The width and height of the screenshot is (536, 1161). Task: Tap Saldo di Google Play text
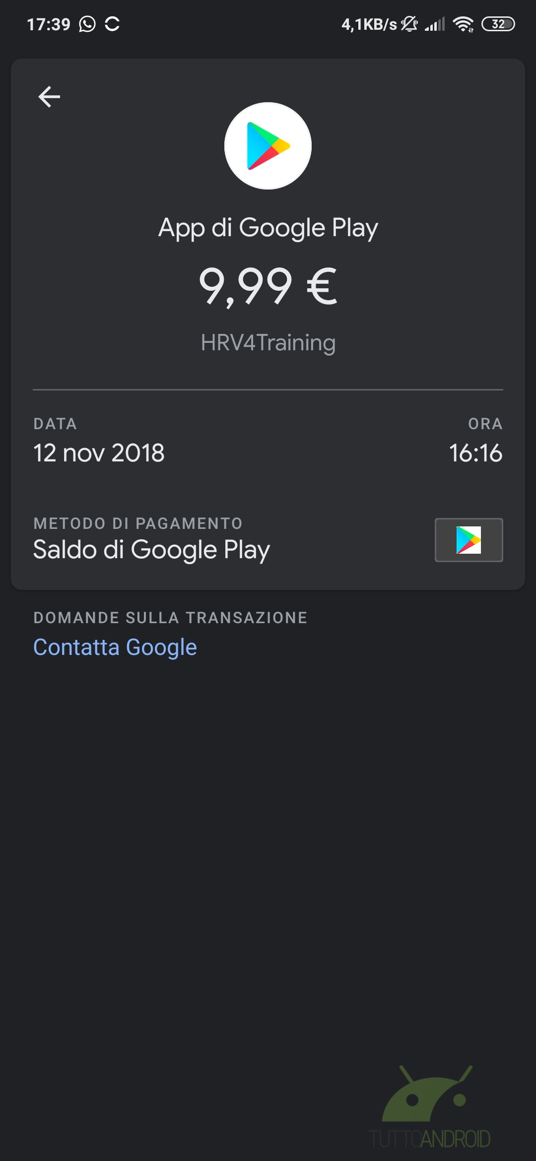point(151,550)
